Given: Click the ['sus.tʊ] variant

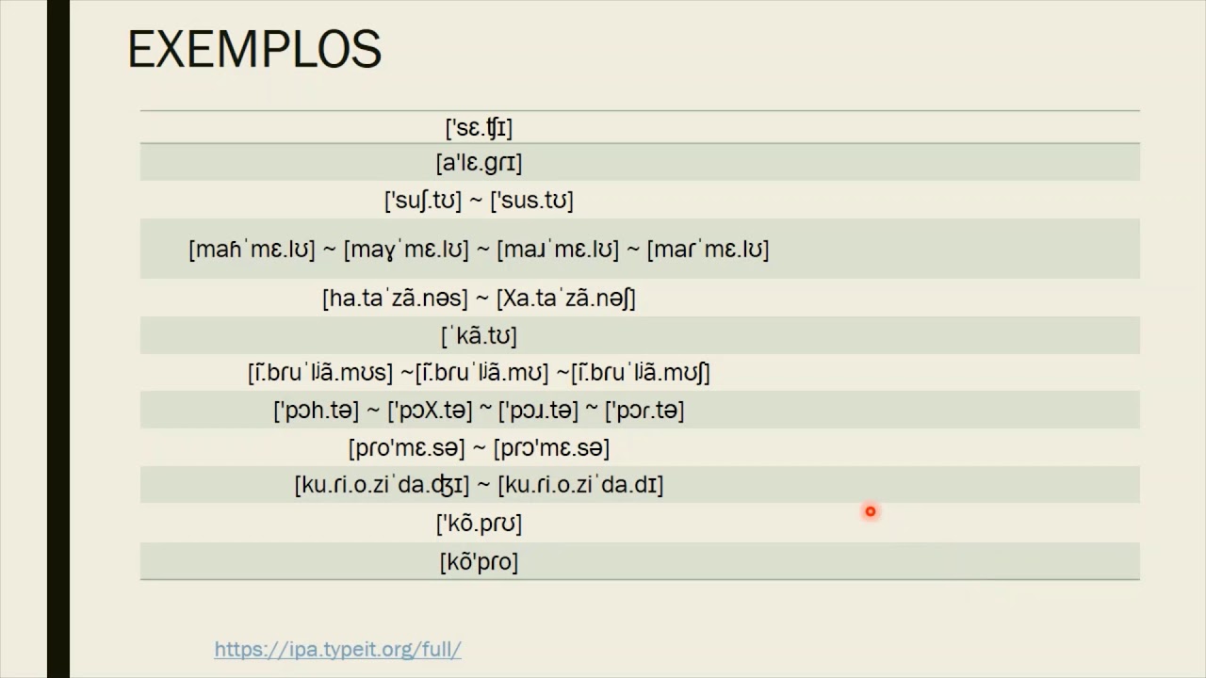Looking at the screenshot, I should click(x=531, y=201).
